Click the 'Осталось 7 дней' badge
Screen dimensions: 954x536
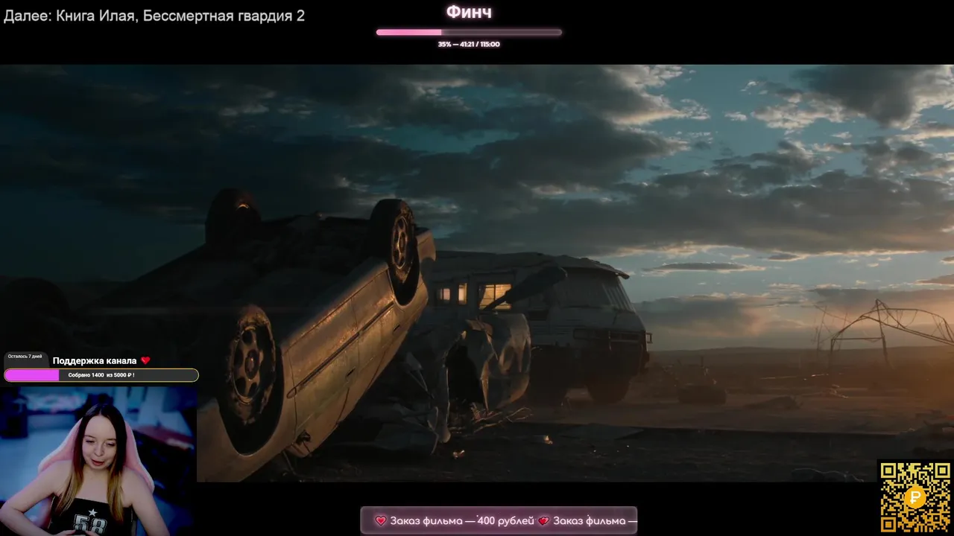click(25, 357)
